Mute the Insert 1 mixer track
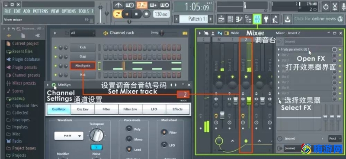 pyautogui.click(x=232, y=77)
